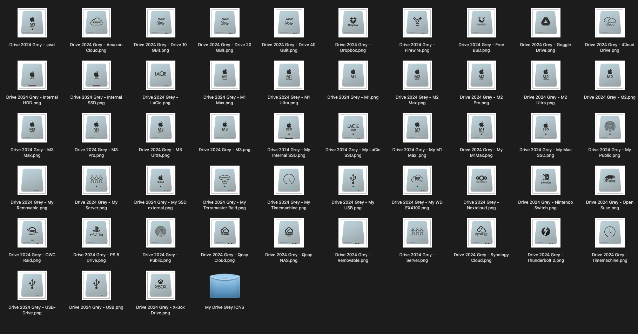The height and width of the screenshot is (334, 638).
Task: Select the Thunderbolt 2 drive icon
Action: click(545, 233)
